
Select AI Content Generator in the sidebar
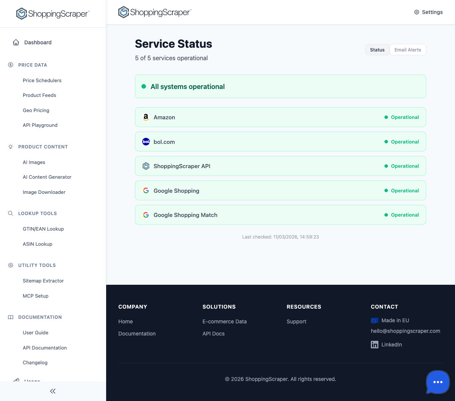(47, 177)
